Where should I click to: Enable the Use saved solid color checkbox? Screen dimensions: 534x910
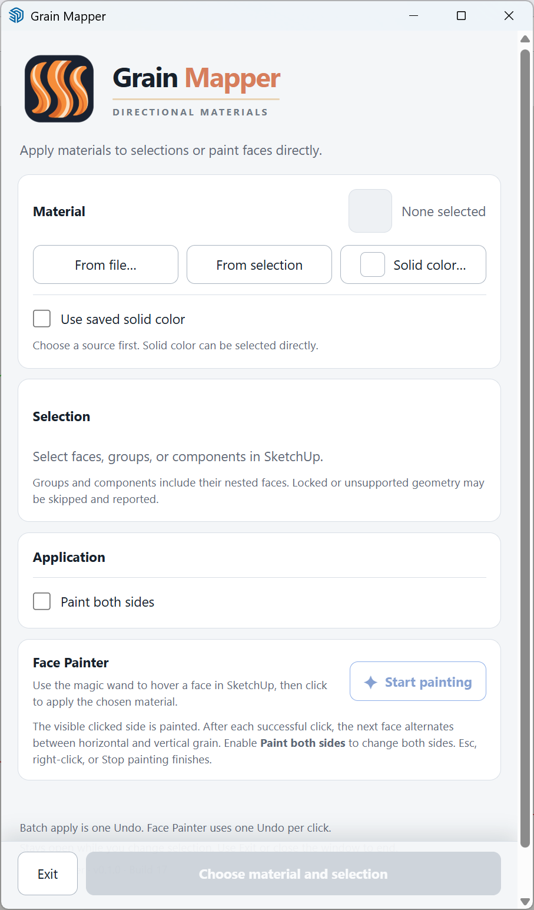point(42,319)
